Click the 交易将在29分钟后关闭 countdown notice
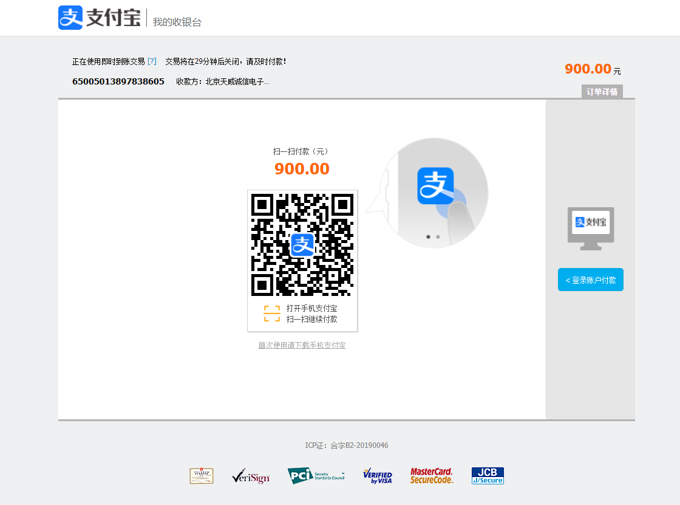 pyautogui.click(x=225, y=61)
